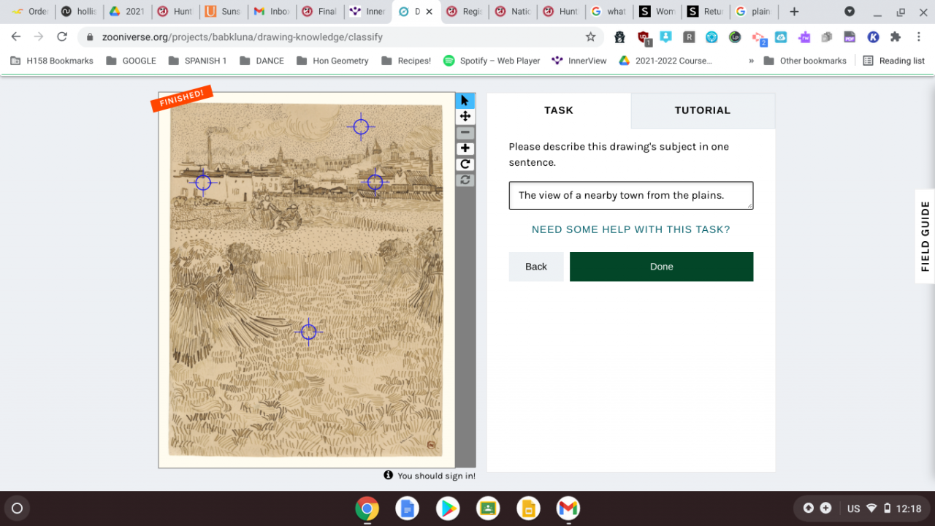Click the PDF extension icon
This screenshot has height=526, width=935.
[850, 37]
